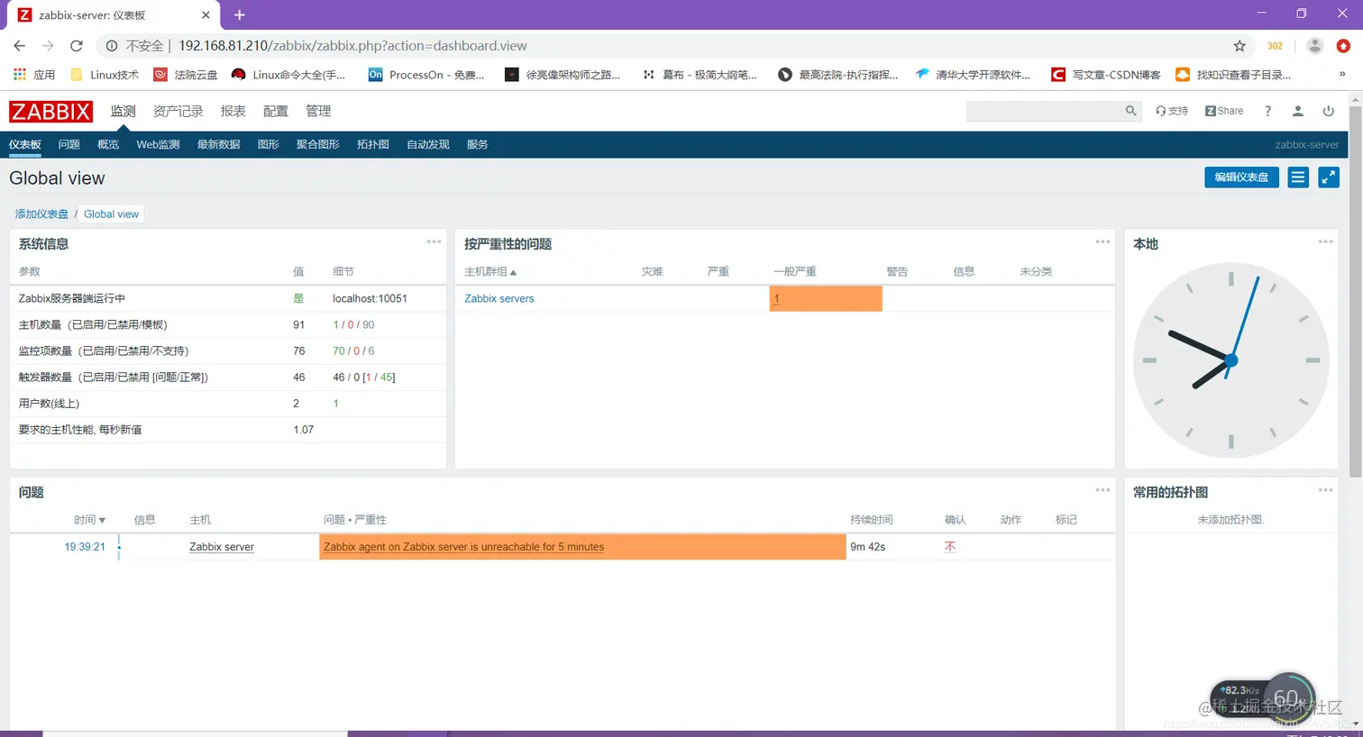1363x737 pixels.
Task: Focus the Zabbix search input field
Action: coord(1044,111)
